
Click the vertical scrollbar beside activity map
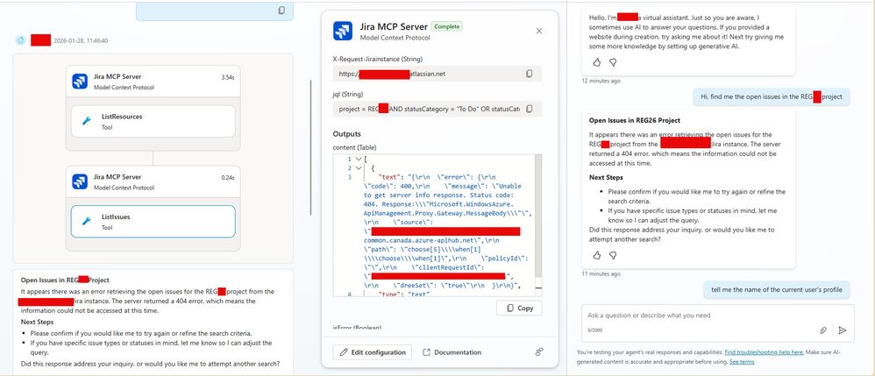[x=311, y=146]
